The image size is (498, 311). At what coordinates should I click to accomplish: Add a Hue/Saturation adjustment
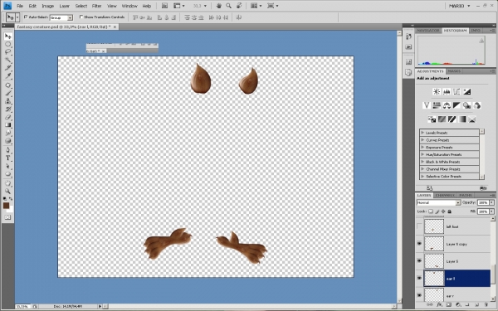pos(437,105)
